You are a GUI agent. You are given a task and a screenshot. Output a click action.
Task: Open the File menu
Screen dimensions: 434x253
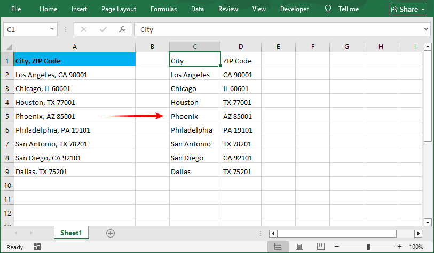pos(16,9)
